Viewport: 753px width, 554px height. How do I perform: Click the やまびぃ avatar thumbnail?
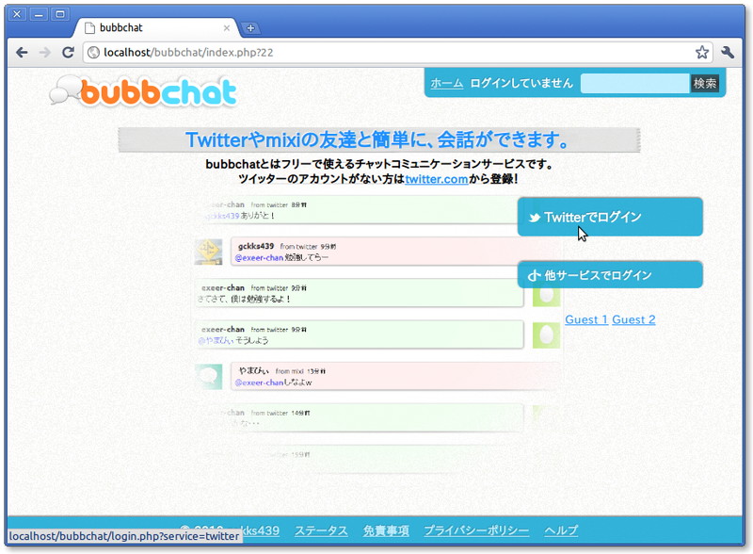[208, 377]
